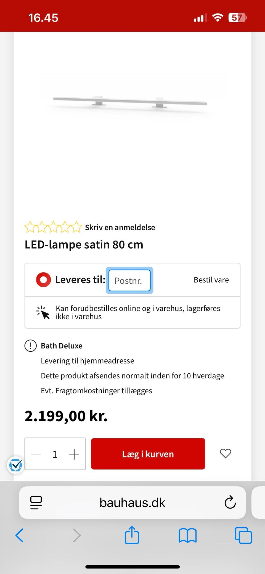Tap the quantity number field
The image size is (265, 574).
pos(55,454)
